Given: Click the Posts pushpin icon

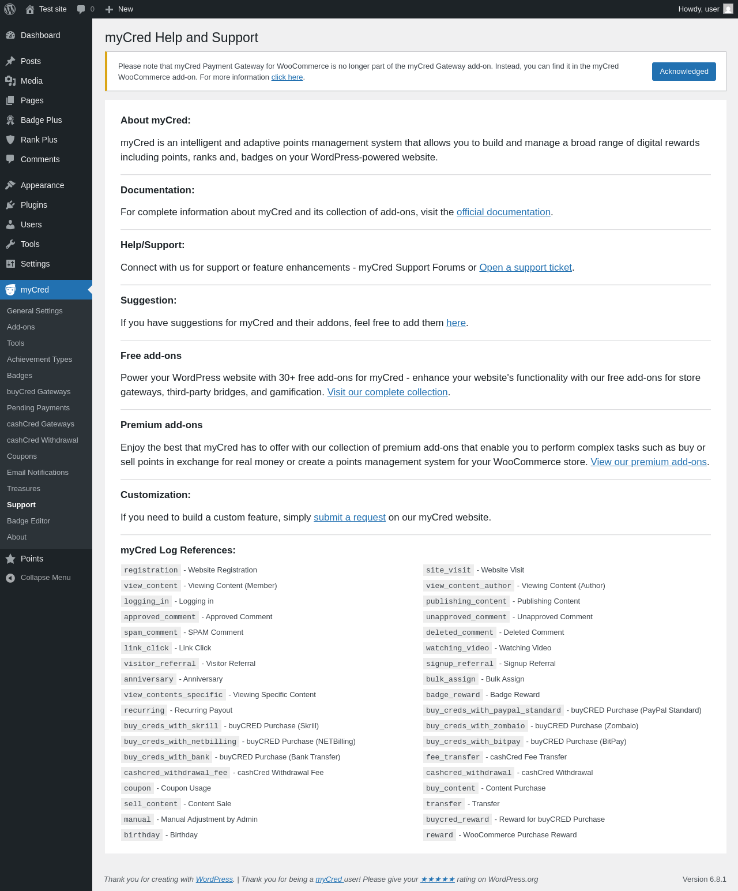Looking at the screenshot, I should coord(10,61).
